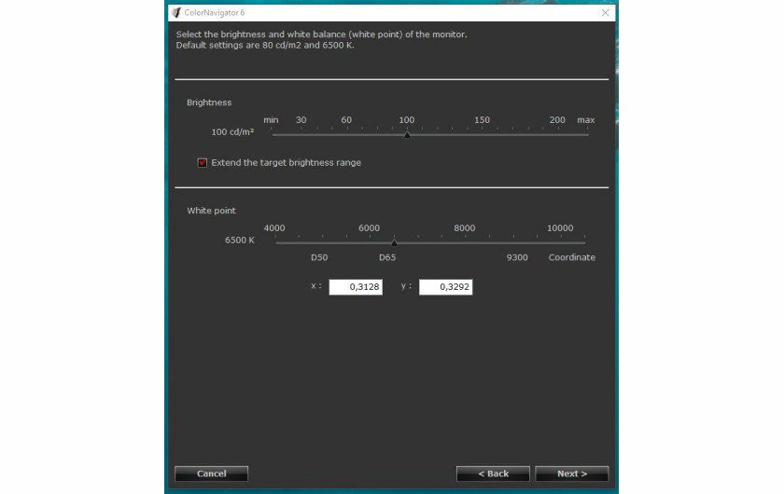Go back with the < Back button
Image resolution: width=784 pixels, height=494 pixels.
(493, 473)
